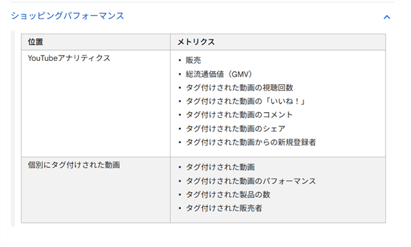This screenshot has height=247, width=411.
Task: Click タグ付けされた動画のパフォーマンス item
Action: 251,181
